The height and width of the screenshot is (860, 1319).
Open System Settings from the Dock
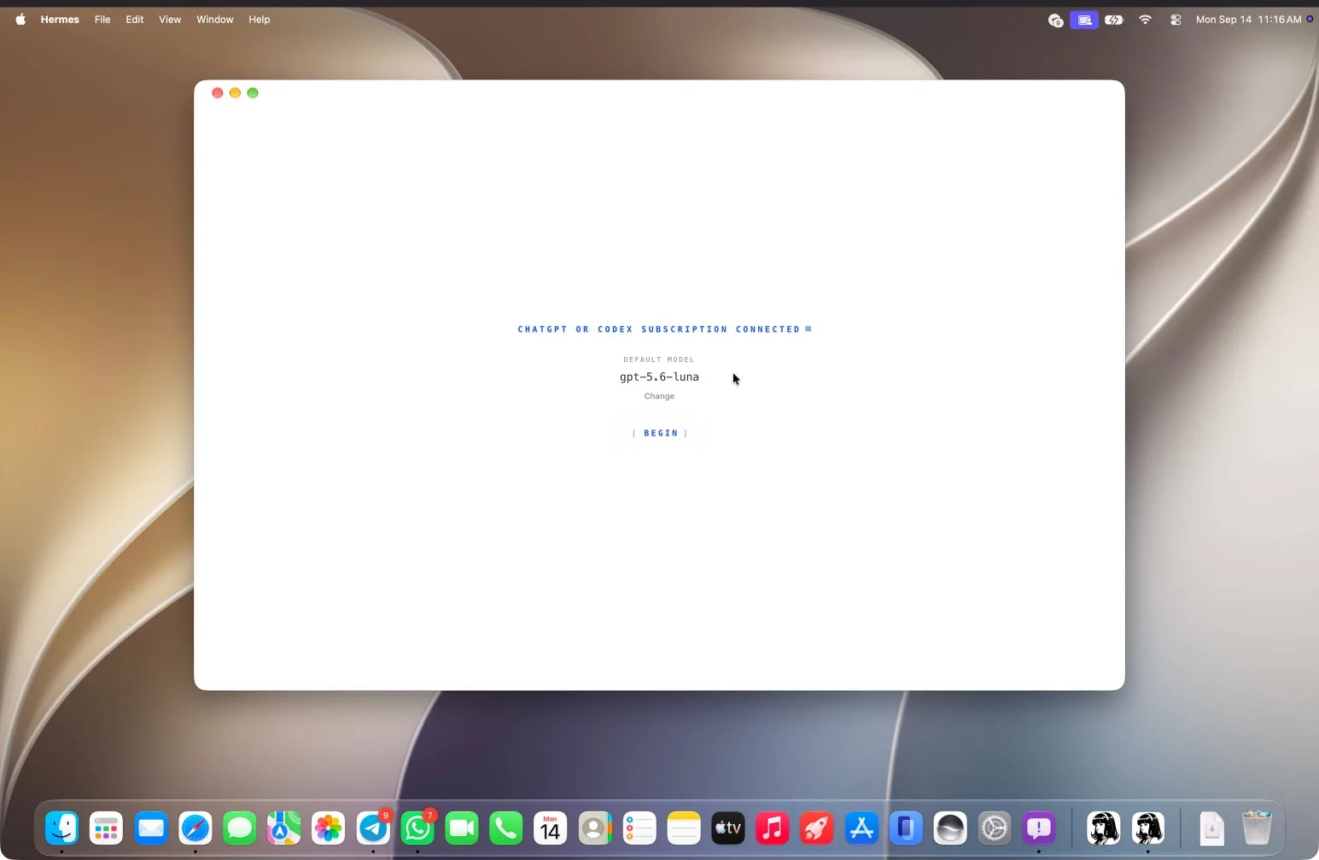pos(995,828)
